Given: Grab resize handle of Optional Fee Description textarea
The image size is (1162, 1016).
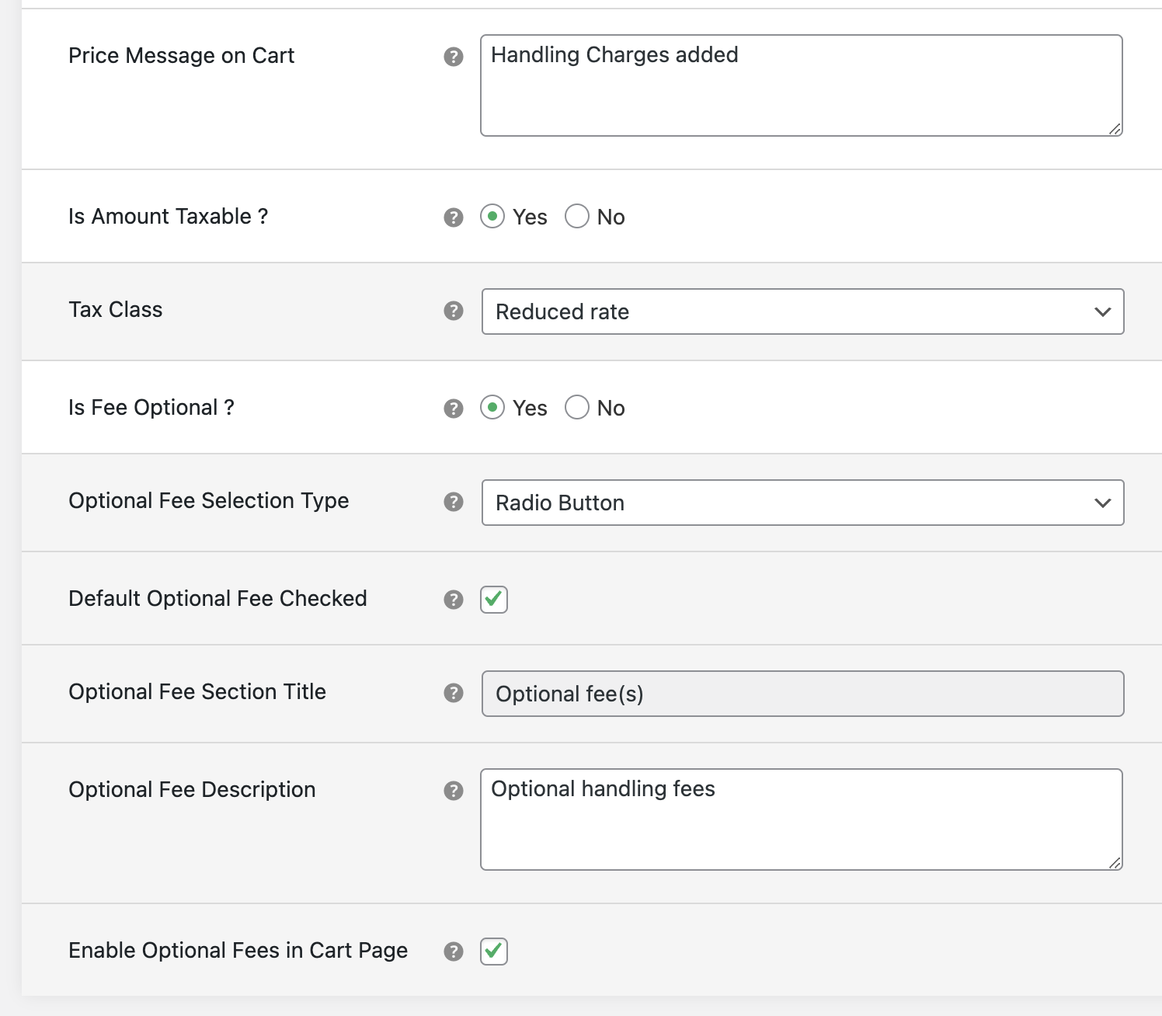Looking at the screenshot, I should tap(1115, 863).
